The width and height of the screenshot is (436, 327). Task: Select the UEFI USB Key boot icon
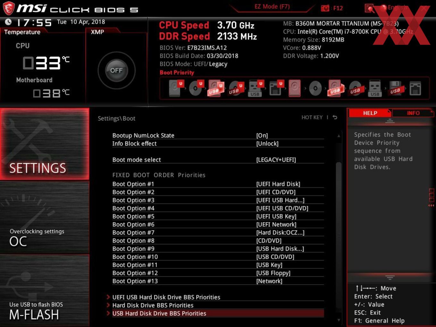pos(256,88)
